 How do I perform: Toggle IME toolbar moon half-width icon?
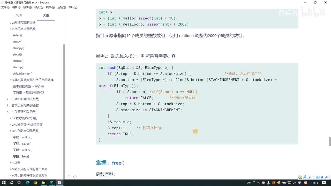click(309, 177)
